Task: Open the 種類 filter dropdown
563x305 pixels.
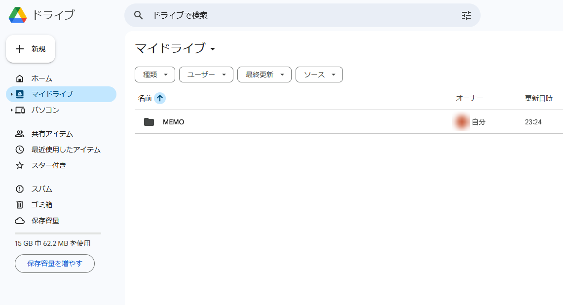Action: click(x=154, y=75)
